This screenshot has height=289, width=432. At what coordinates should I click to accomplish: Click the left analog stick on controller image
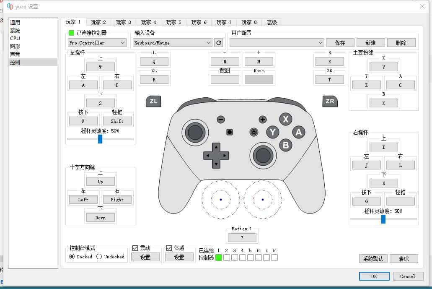point(195,133)
